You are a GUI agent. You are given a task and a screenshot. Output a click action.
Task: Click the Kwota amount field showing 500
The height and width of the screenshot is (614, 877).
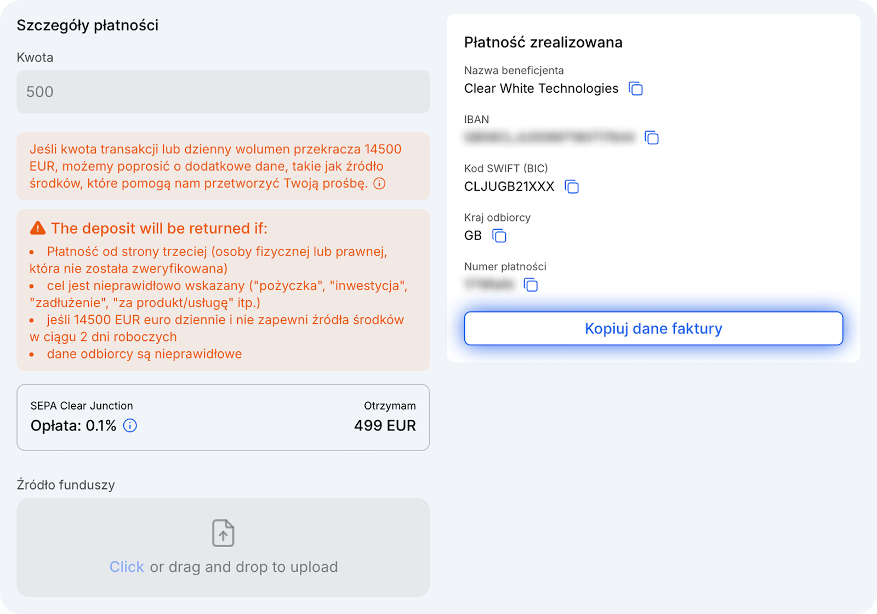point(223,92)
